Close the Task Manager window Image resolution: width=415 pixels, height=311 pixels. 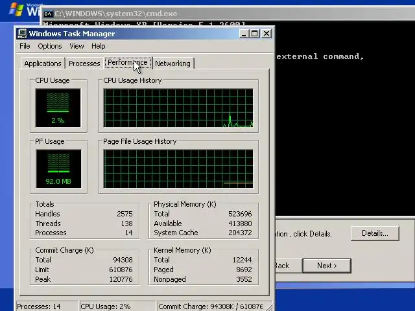pos(267,34)
